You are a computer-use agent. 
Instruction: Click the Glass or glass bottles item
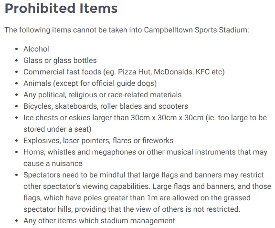tap(60, 61)
